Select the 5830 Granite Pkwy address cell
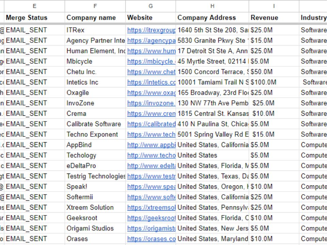The height and width of the screenshot is (245, 327). 212,40
